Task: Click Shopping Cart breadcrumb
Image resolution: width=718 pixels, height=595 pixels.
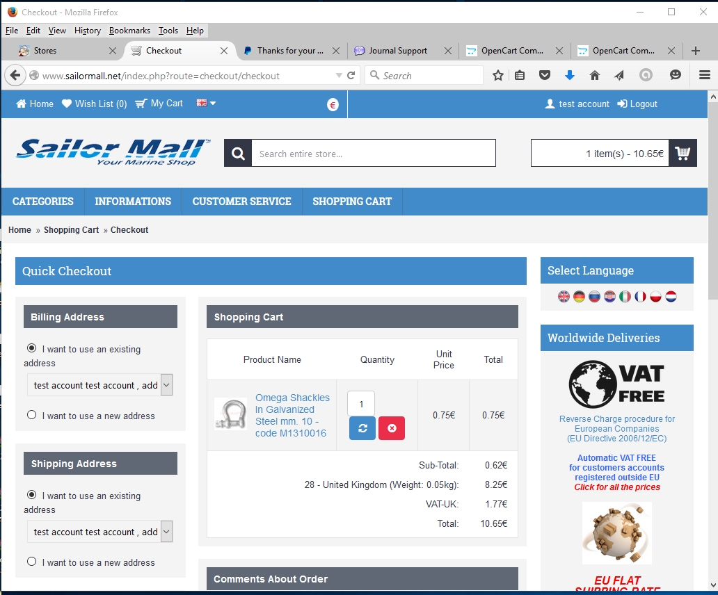Action: [71, 229]
